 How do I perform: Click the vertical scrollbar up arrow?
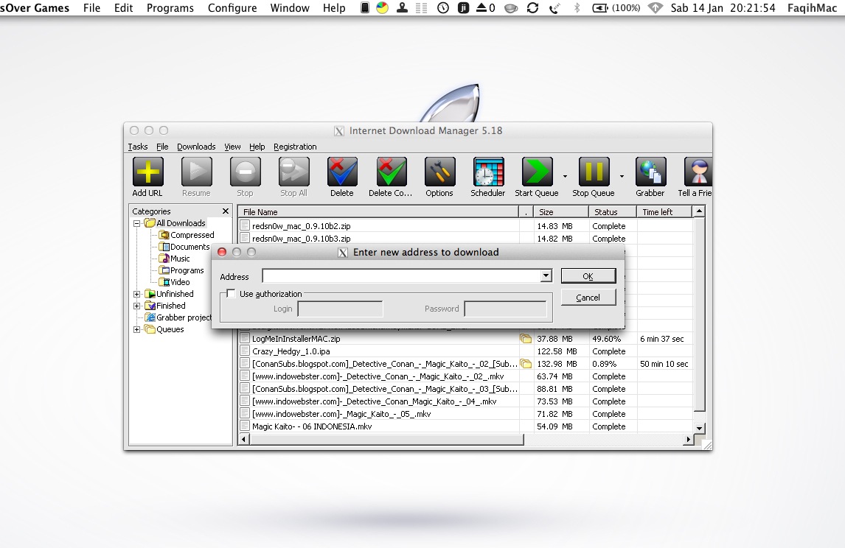[x=700, y=211]
